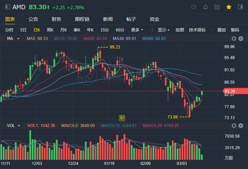Refresh the AMD quote data
Image resolution: width=248 pixels, height=169 pixels.
pyautogui.click(x=194, y=7)
